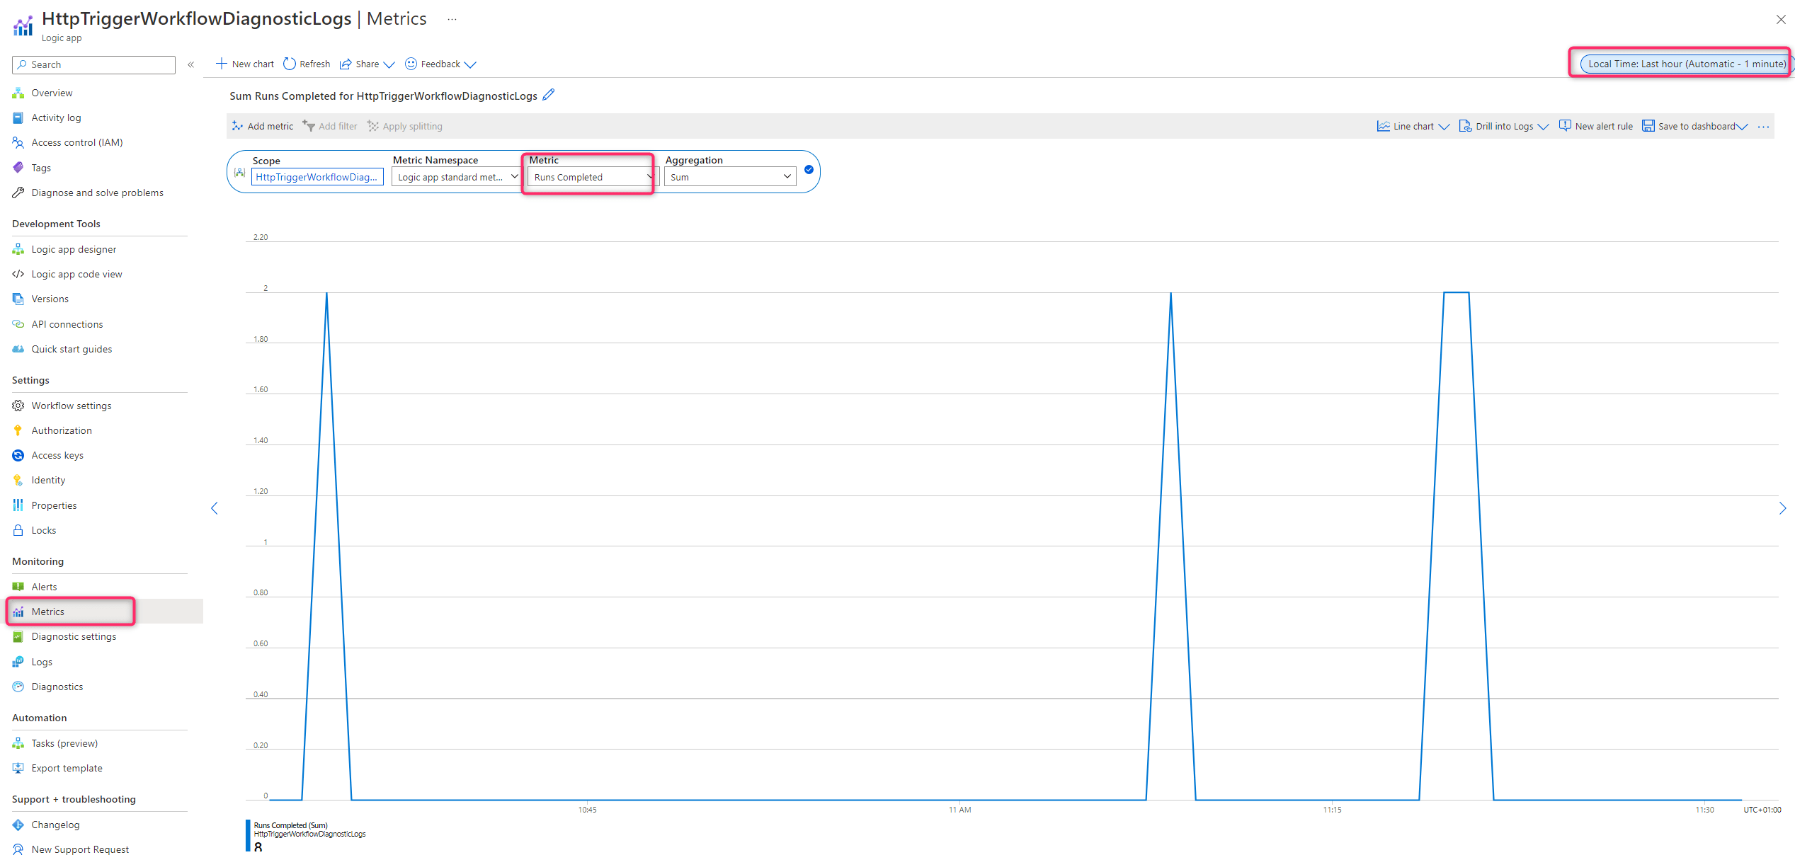The image size is (1795, 855).
Task: Open the Diagnostic settings blade
Action: pyautogui.click(x=74, y=636)
